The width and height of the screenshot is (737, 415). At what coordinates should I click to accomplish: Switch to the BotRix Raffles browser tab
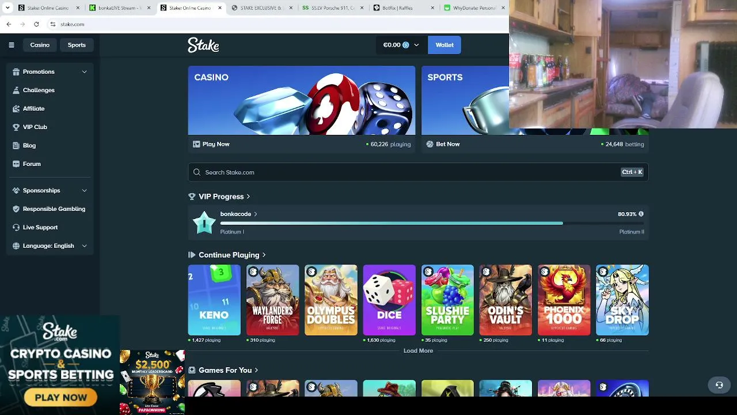click(x=405, y=8)
